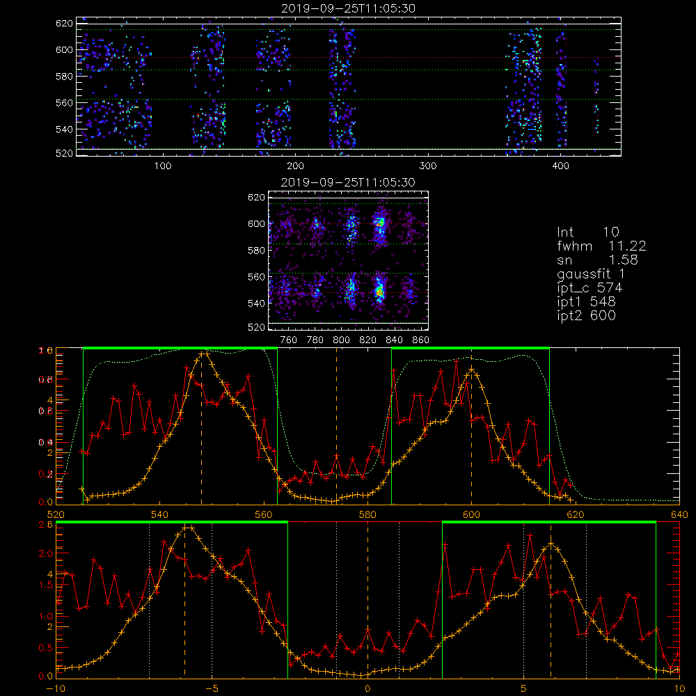Click the middle image title 2019-09-25T11:05:30

click(349, 182)
